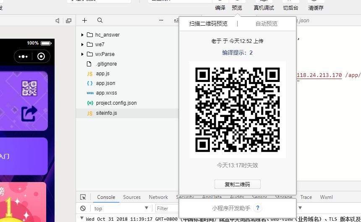Viewport: 361px width, 222px height.
Task: Toggle simulator mute speaker icon
Action: click(58, 21)
